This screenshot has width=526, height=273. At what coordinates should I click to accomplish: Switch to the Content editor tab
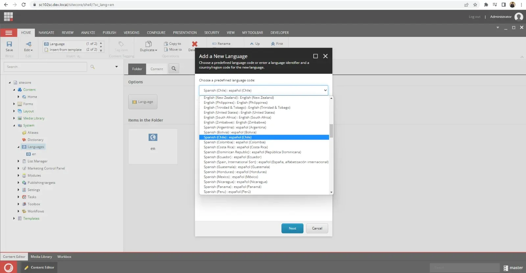pyautogui.click(x=157, y=69)
